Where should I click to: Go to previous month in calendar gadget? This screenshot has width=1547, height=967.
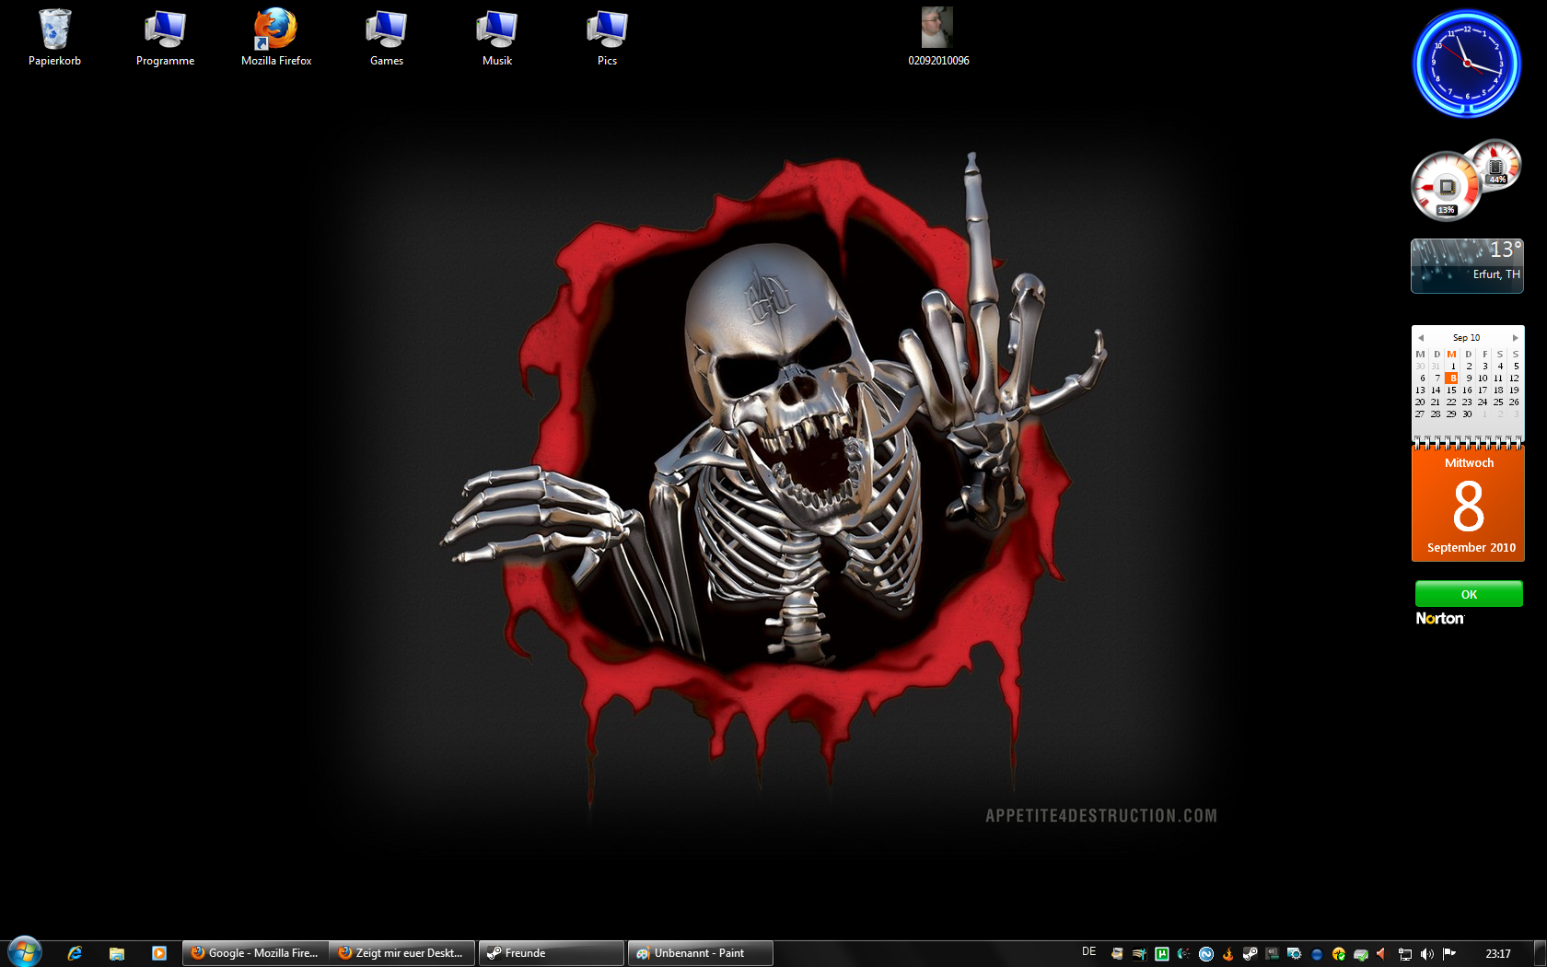click(1421, 338)
